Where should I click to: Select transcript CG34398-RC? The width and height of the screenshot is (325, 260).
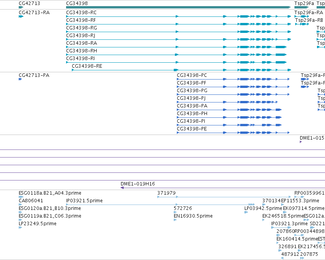click(x=81, y=13)
